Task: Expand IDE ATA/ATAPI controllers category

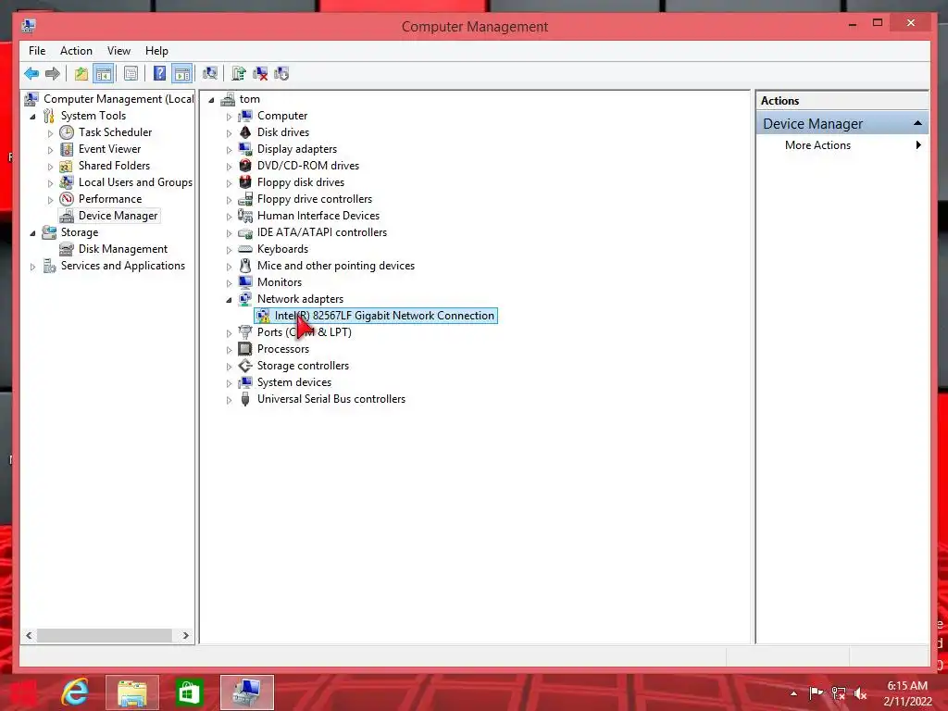Action: click(229, 232)
